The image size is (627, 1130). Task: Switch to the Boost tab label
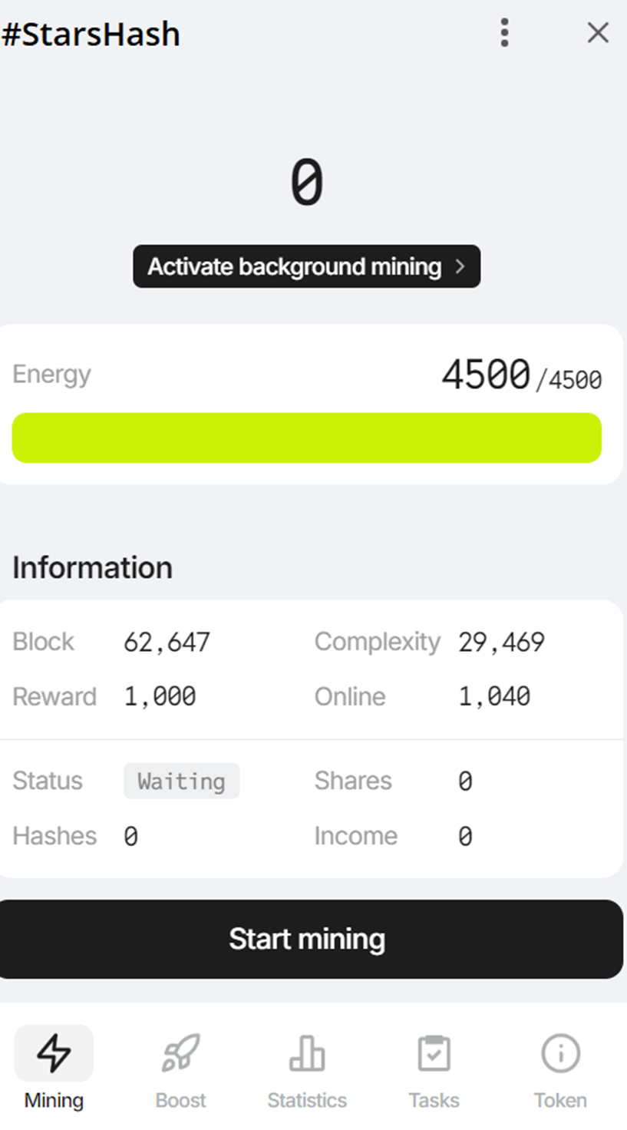click(180, 1100)
